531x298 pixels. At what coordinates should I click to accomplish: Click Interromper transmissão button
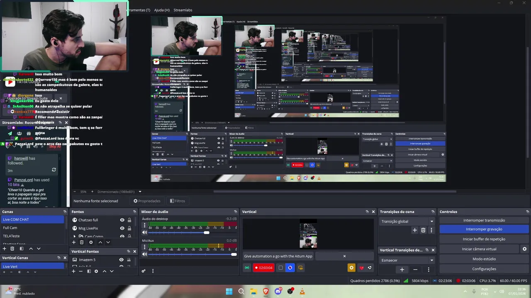click(x=484, y=220)
